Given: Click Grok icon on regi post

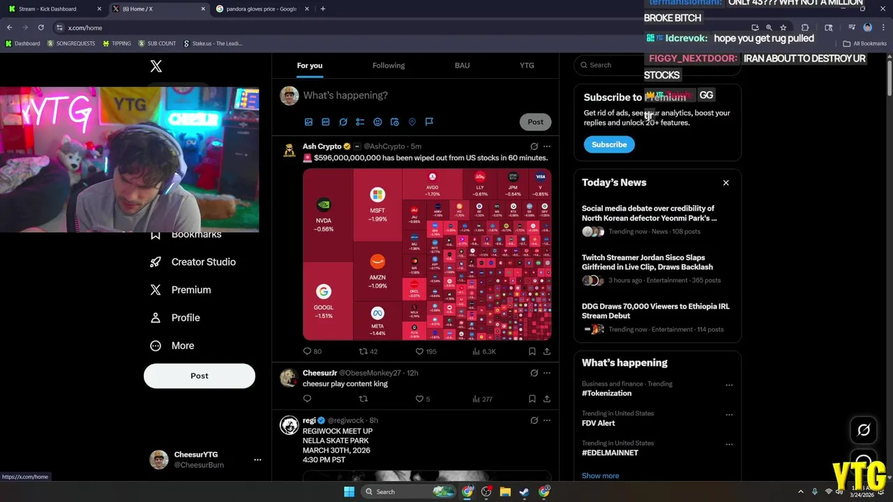Looking at the screenshot, I should (534, 420).
